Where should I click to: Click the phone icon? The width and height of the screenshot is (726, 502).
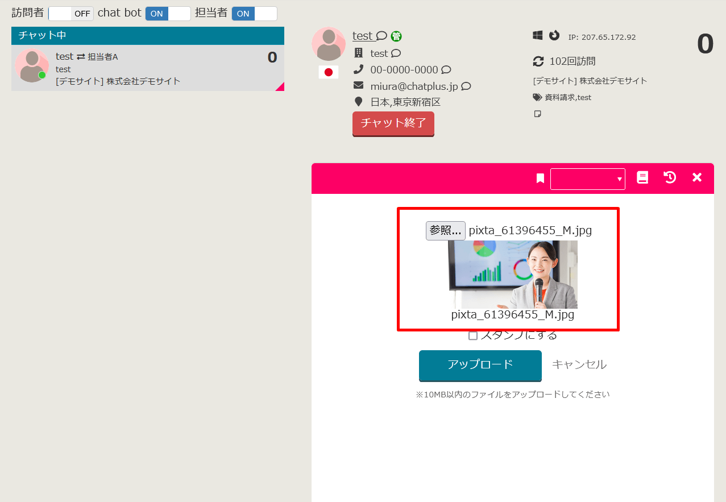point(358,69)
